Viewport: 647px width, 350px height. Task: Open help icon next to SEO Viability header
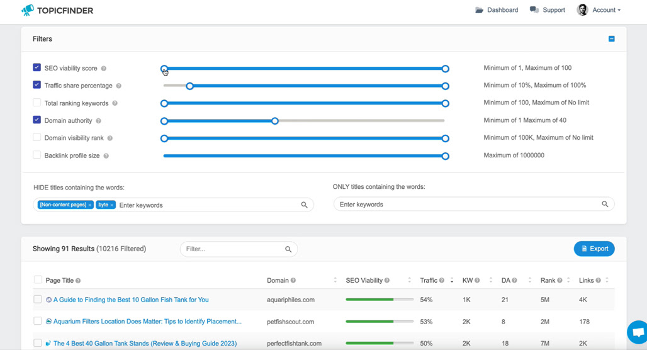[x=387, y=280]
